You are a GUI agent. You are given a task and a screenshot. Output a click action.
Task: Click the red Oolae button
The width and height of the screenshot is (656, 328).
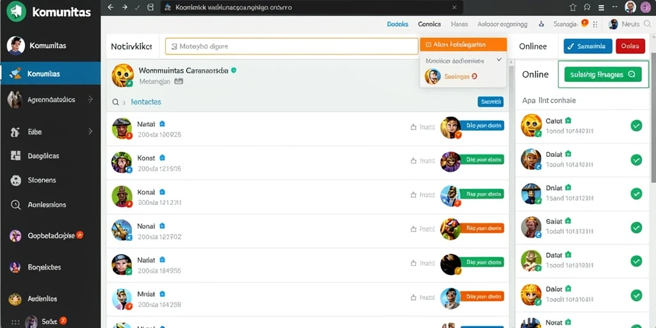click(x=630, y=46)
